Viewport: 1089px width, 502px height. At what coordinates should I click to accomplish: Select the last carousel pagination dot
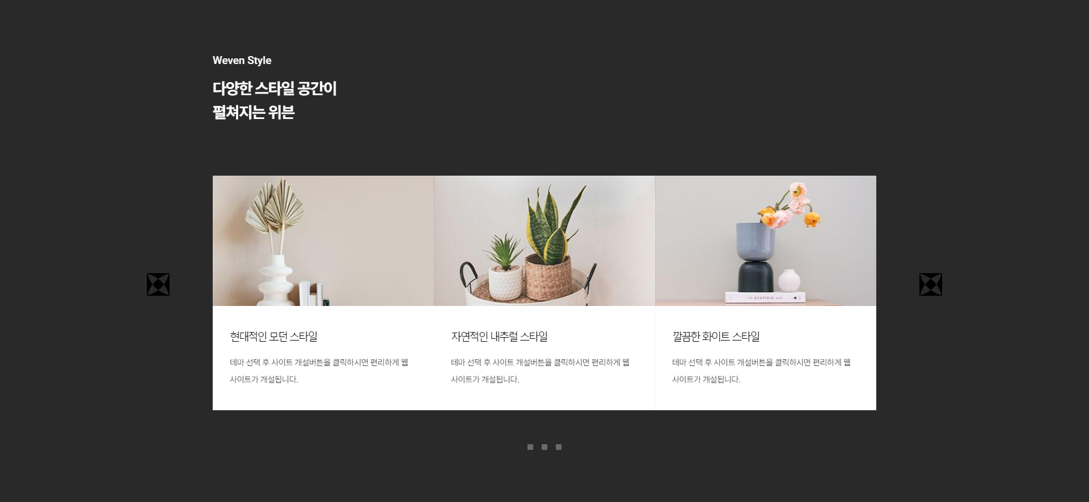pyautogui.click(x=559, y=447)
